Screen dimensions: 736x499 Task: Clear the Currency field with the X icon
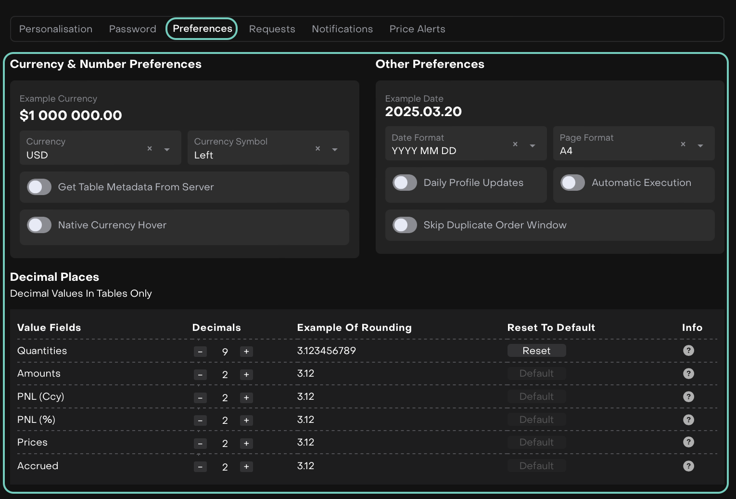click(x=150, y=148)
